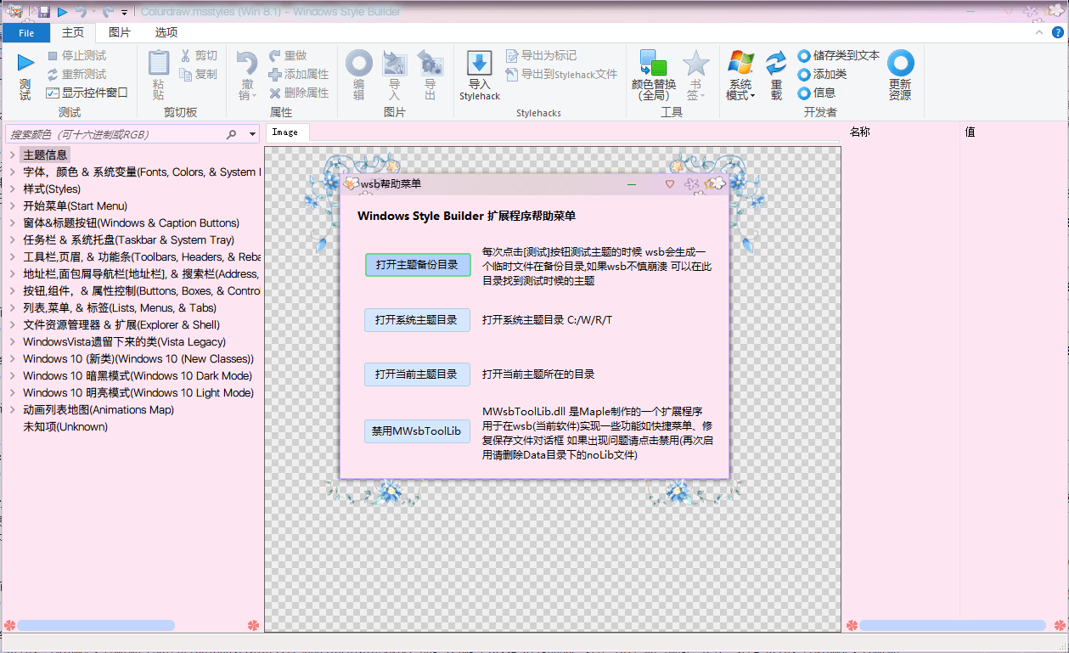Expand the 开始菜单(Start Menu) node arrow
The height and width of the screenshot is (653, 1069).
(13, 205)
